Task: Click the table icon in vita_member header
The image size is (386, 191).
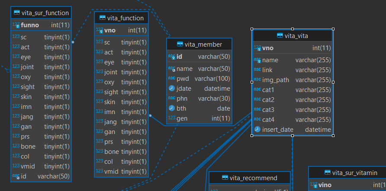Action: (180, 45)
